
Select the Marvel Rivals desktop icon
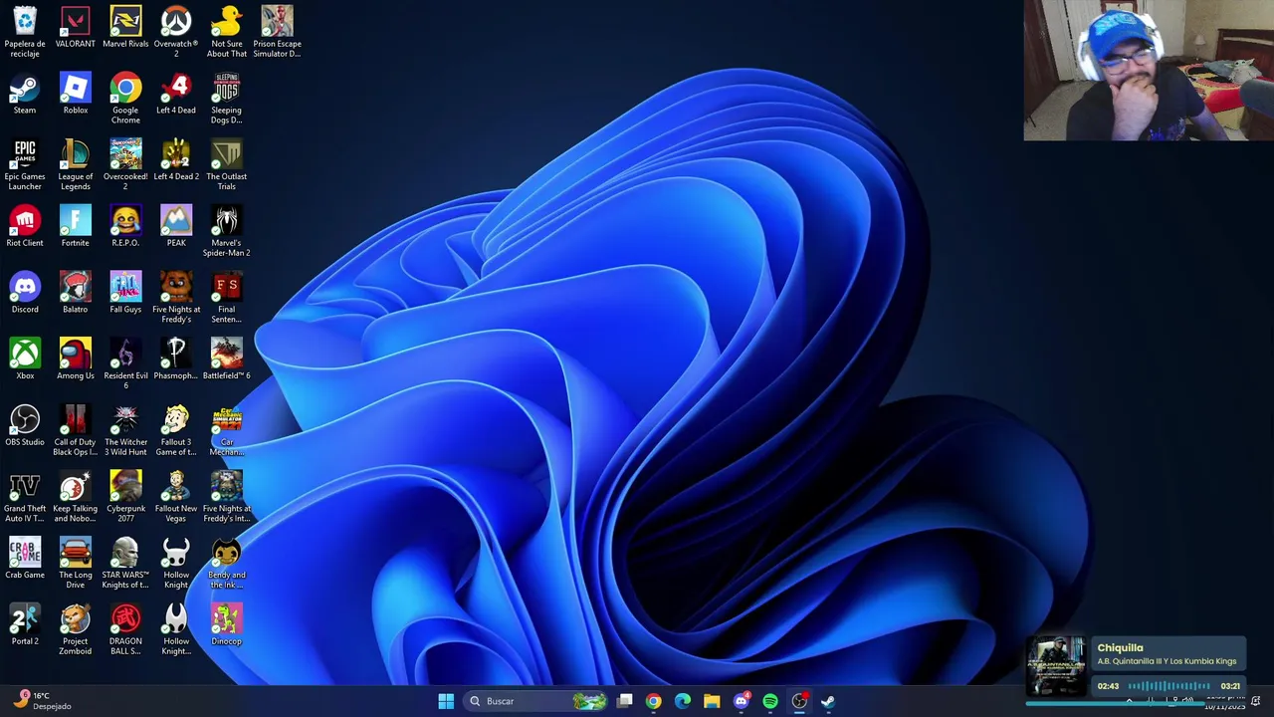coord(125,27)
